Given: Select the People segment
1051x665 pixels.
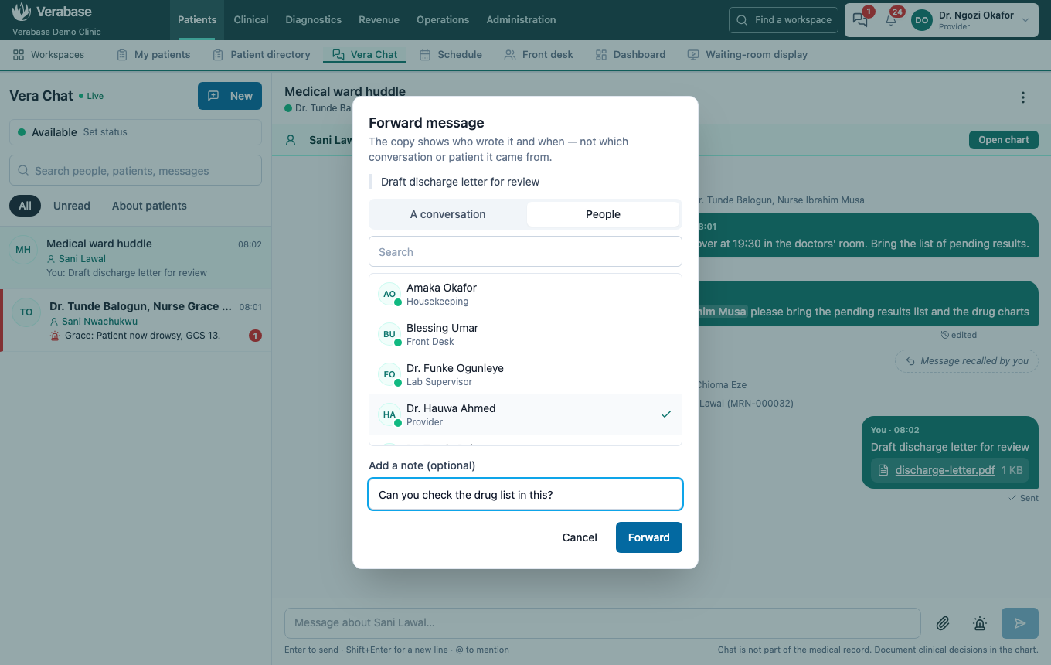Looking at the screenshot, I should (x=603, y=214).
